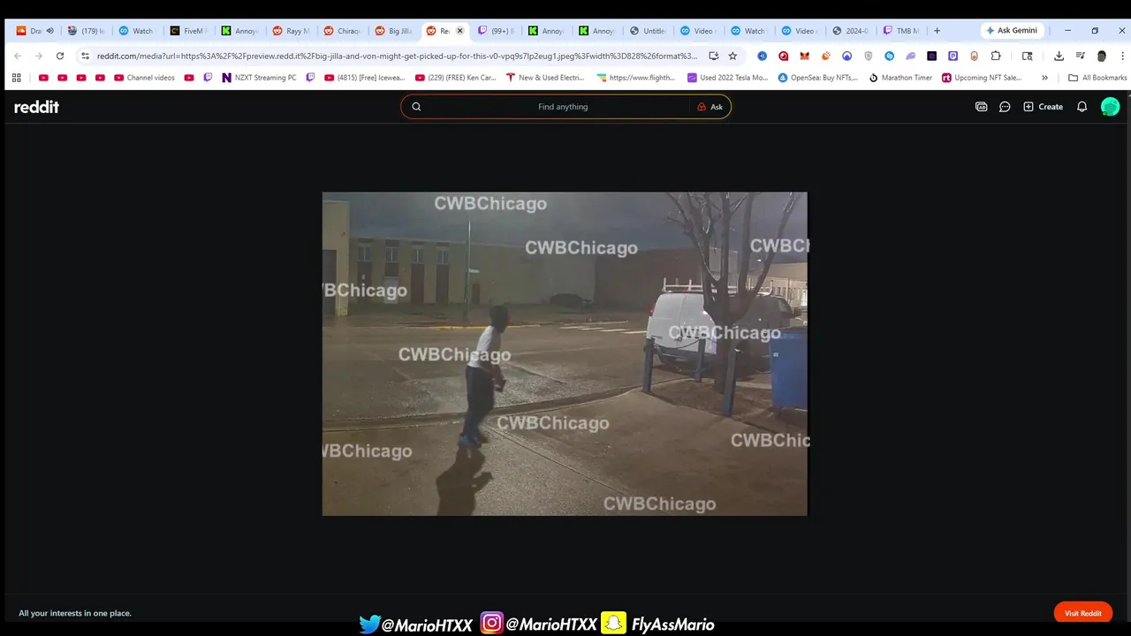Click the Reddit logo

click(x=36, y=107)
